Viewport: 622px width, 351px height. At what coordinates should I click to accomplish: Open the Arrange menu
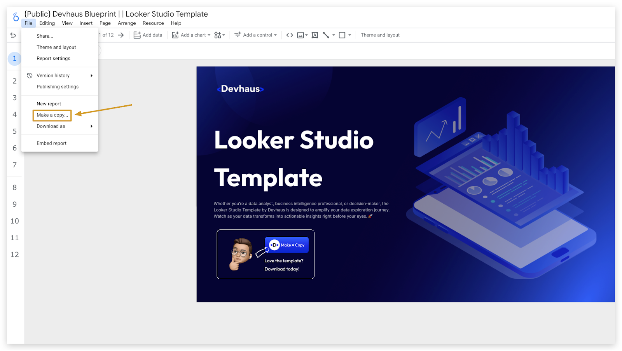pos(127,23)
